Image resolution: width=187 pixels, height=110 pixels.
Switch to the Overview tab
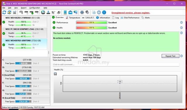click(x=58, y=17)
